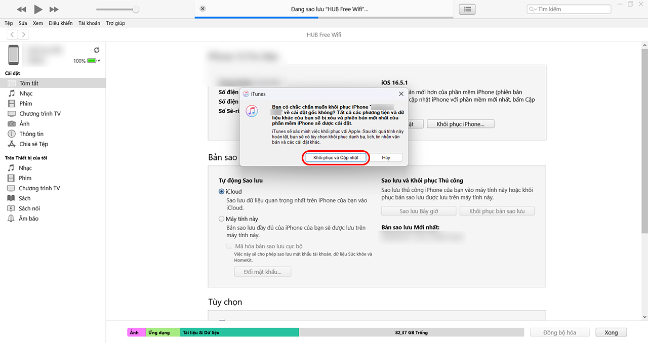Click the forward navigation arrow

[x=23, y=34]
